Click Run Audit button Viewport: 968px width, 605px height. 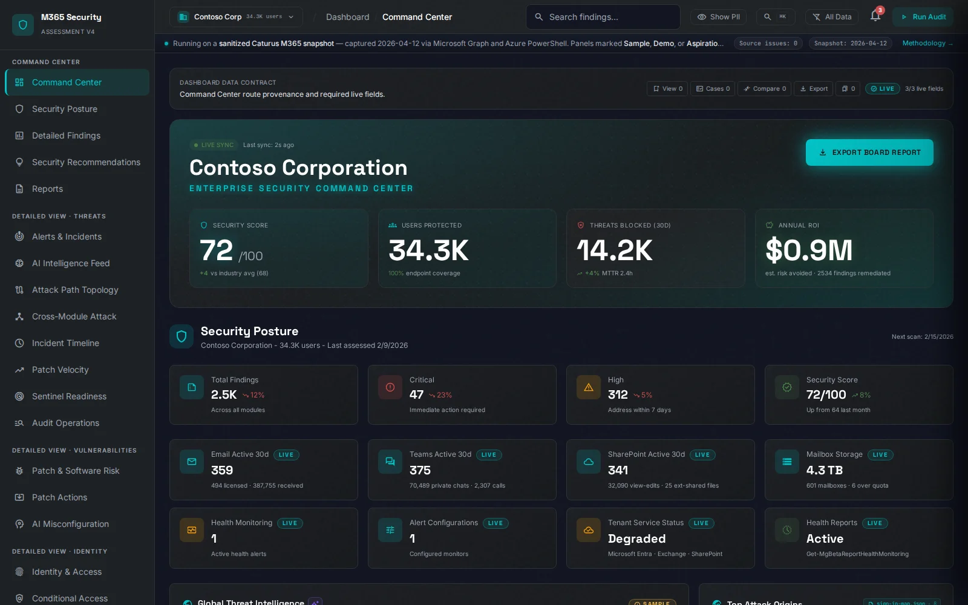[x=923, y=17]
